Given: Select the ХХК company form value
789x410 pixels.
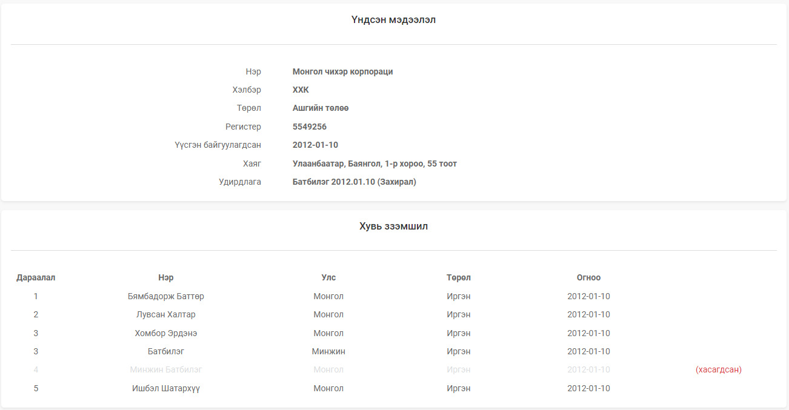Looking at the screenshot, I should click(x=301, y=90).
